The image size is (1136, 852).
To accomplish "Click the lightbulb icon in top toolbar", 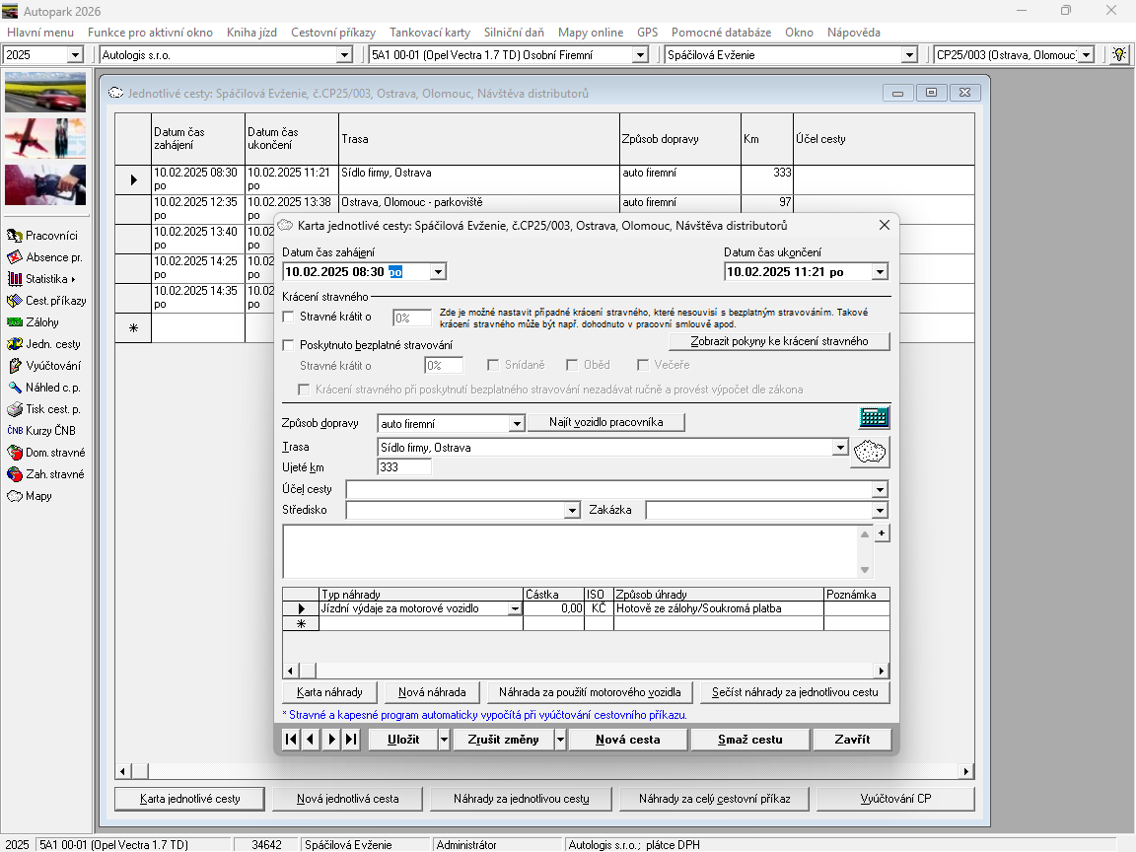I will (1119, 55).
